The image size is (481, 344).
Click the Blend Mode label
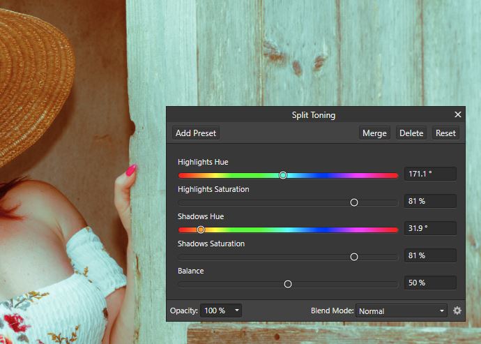coord(333,311)
